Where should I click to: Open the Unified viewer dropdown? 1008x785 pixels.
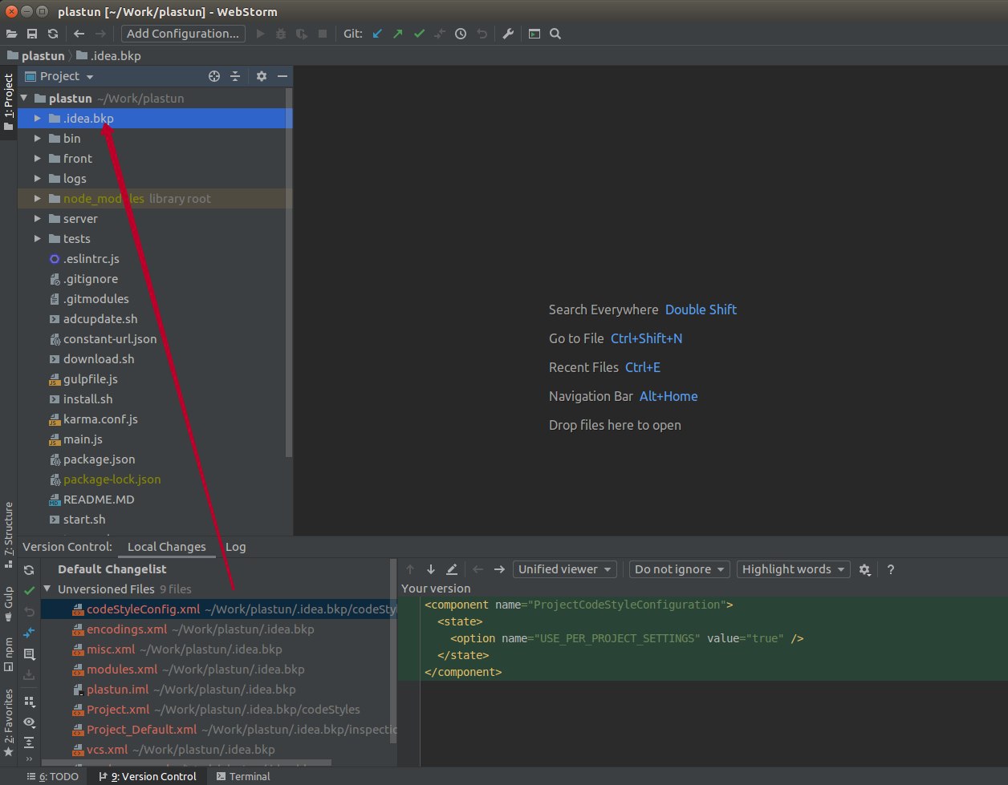(x=565, y=569)
